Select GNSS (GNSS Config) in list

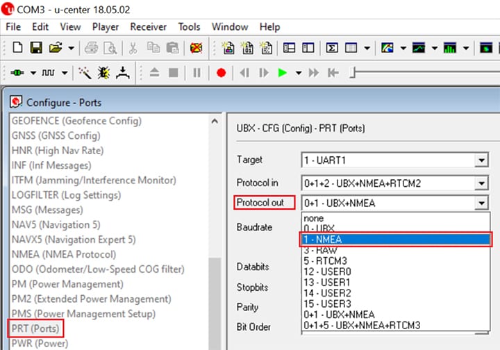coord(56,136)
